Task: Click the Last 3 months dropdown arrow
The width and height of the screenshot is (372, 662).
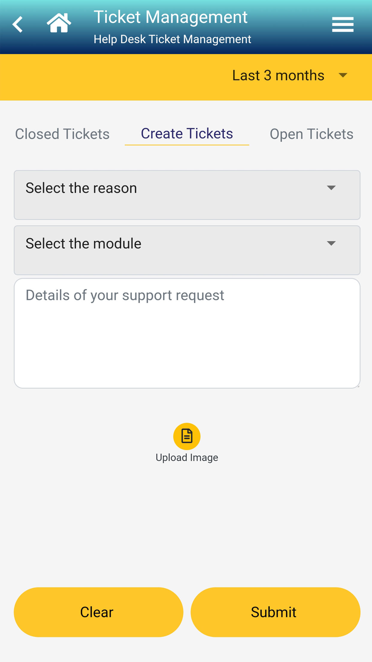Action: click(x=343, y=75)
